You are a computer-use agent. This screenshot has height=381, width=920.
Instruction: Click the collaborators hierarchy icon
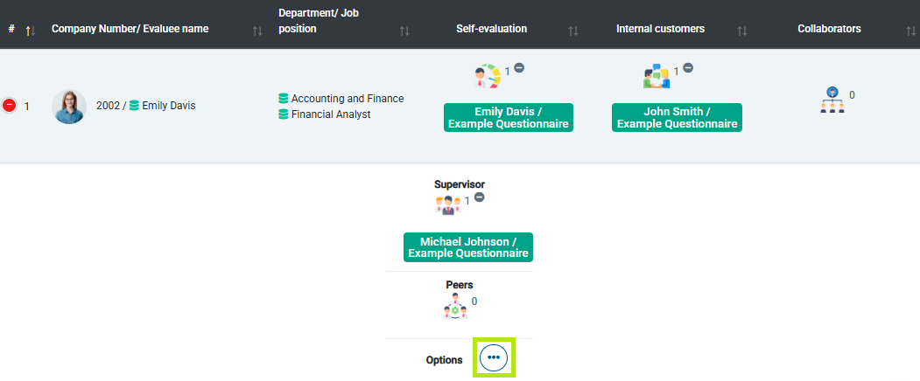[x=832, y=100]
